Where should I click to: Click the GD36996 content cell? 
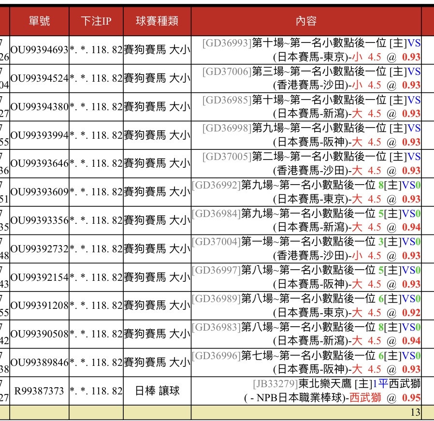point(306,363)
